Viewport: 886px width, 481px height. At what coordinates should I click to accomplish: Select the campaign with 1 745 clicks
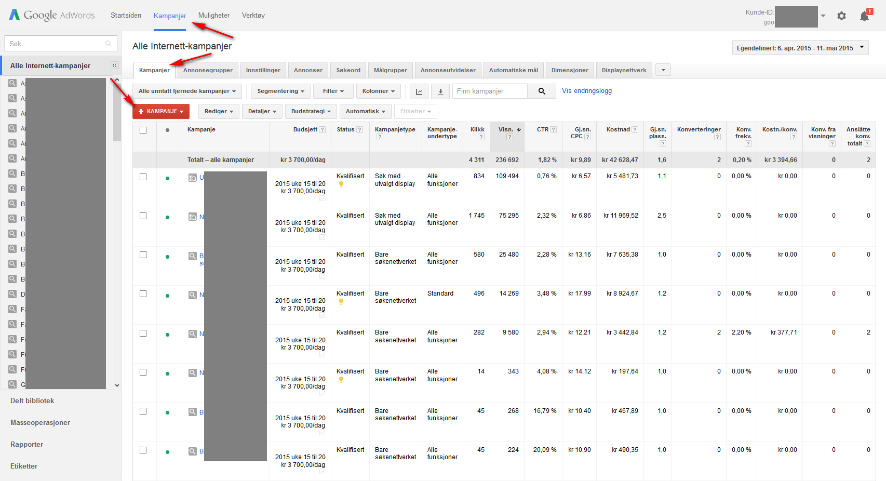(143, 216)
